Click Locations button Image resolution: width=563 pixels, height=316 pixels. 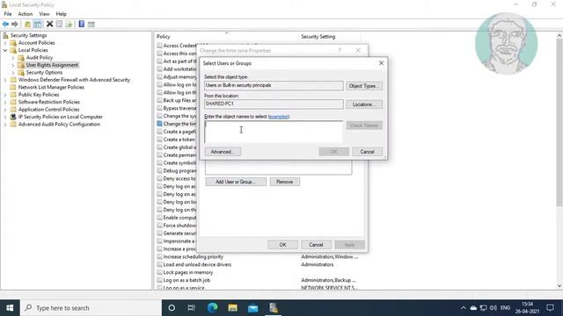coord(363,104)
